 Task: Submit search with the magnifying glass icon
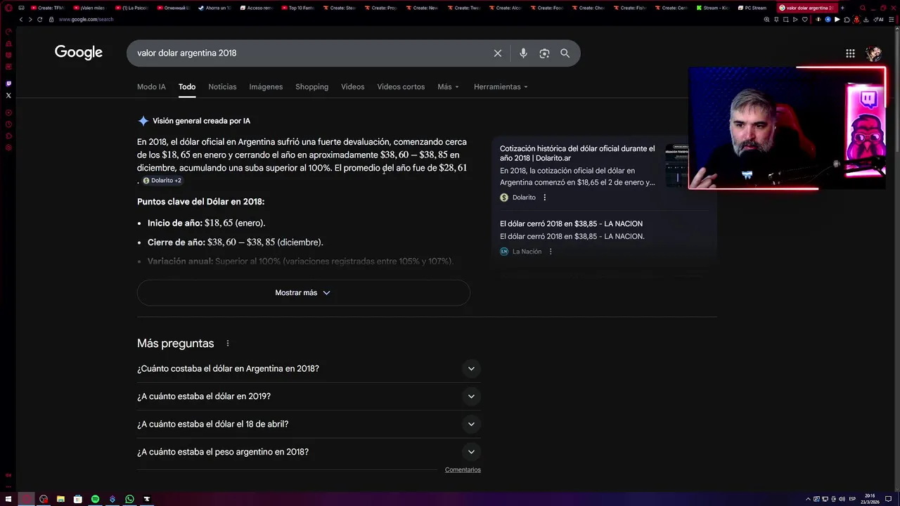[565, 53]
